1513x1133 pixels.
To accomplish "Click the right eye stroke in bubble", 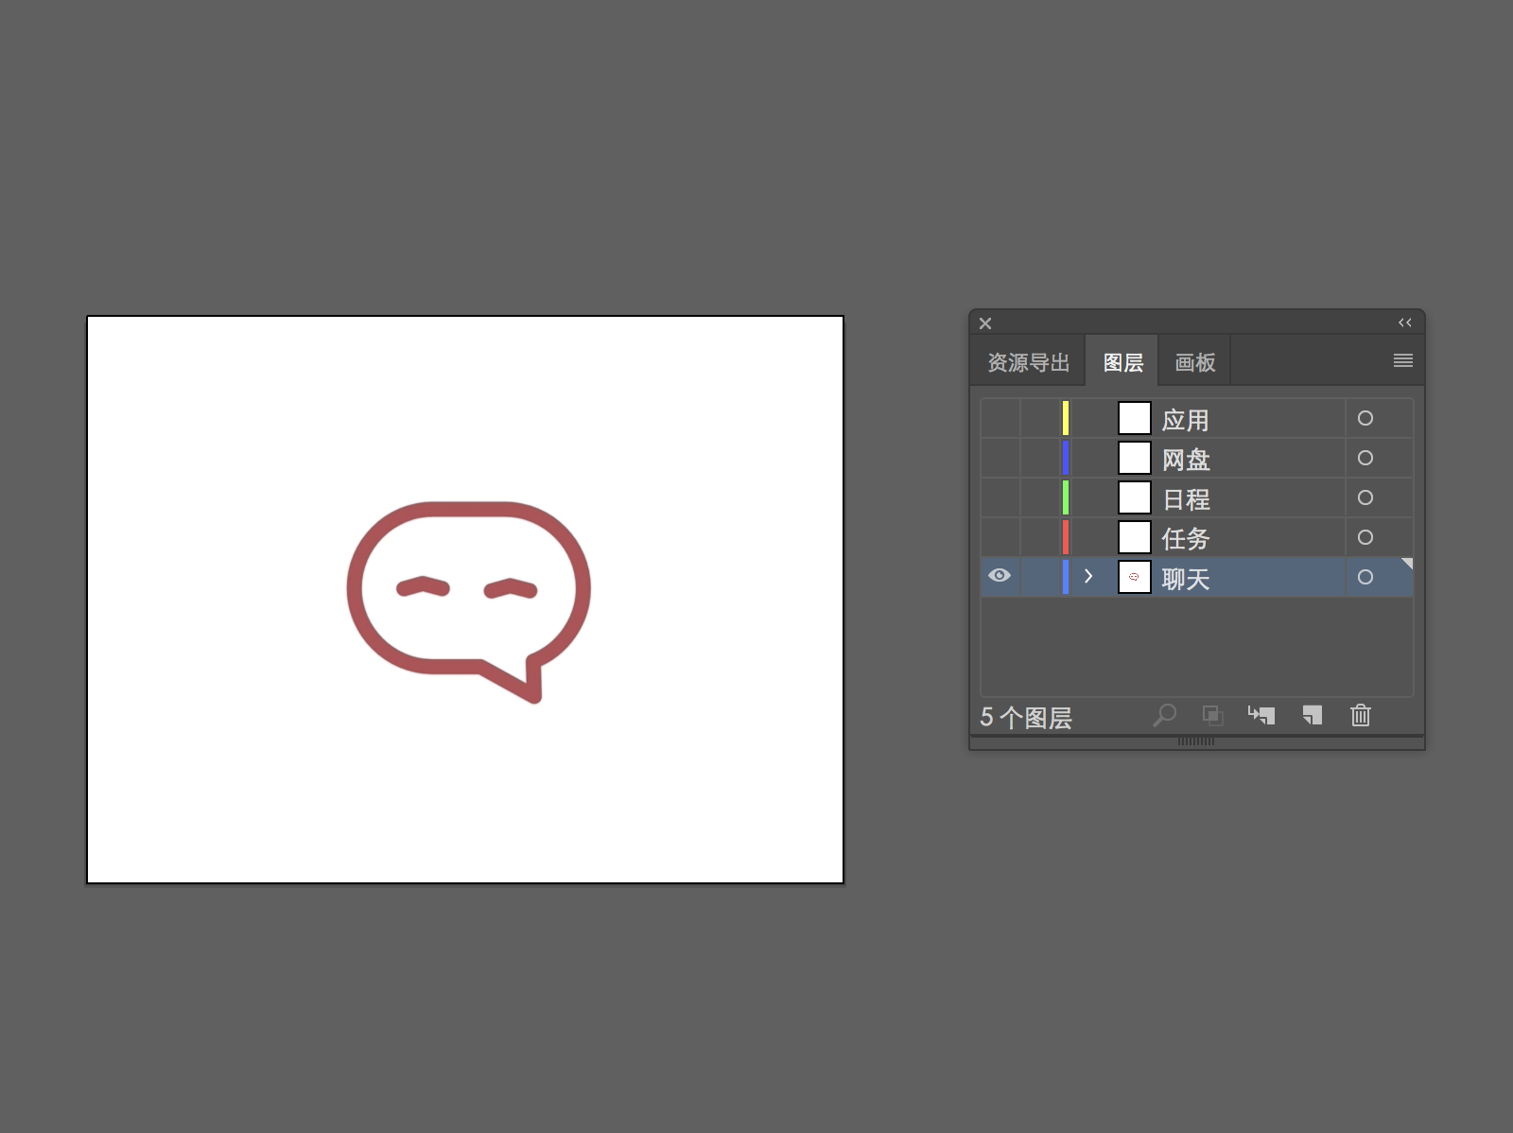I will (511, 588).
